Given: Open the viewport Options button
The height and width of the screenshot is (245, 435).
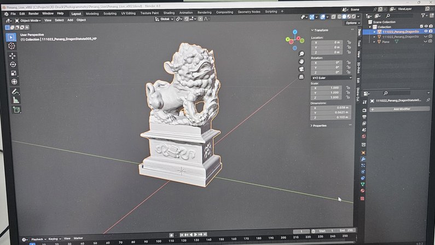Looking at the screenshot, I should pos(352,23).
